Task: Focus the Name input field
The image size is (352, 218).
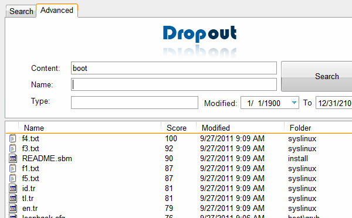Action: pyautogui.click(x=174, y=84)
